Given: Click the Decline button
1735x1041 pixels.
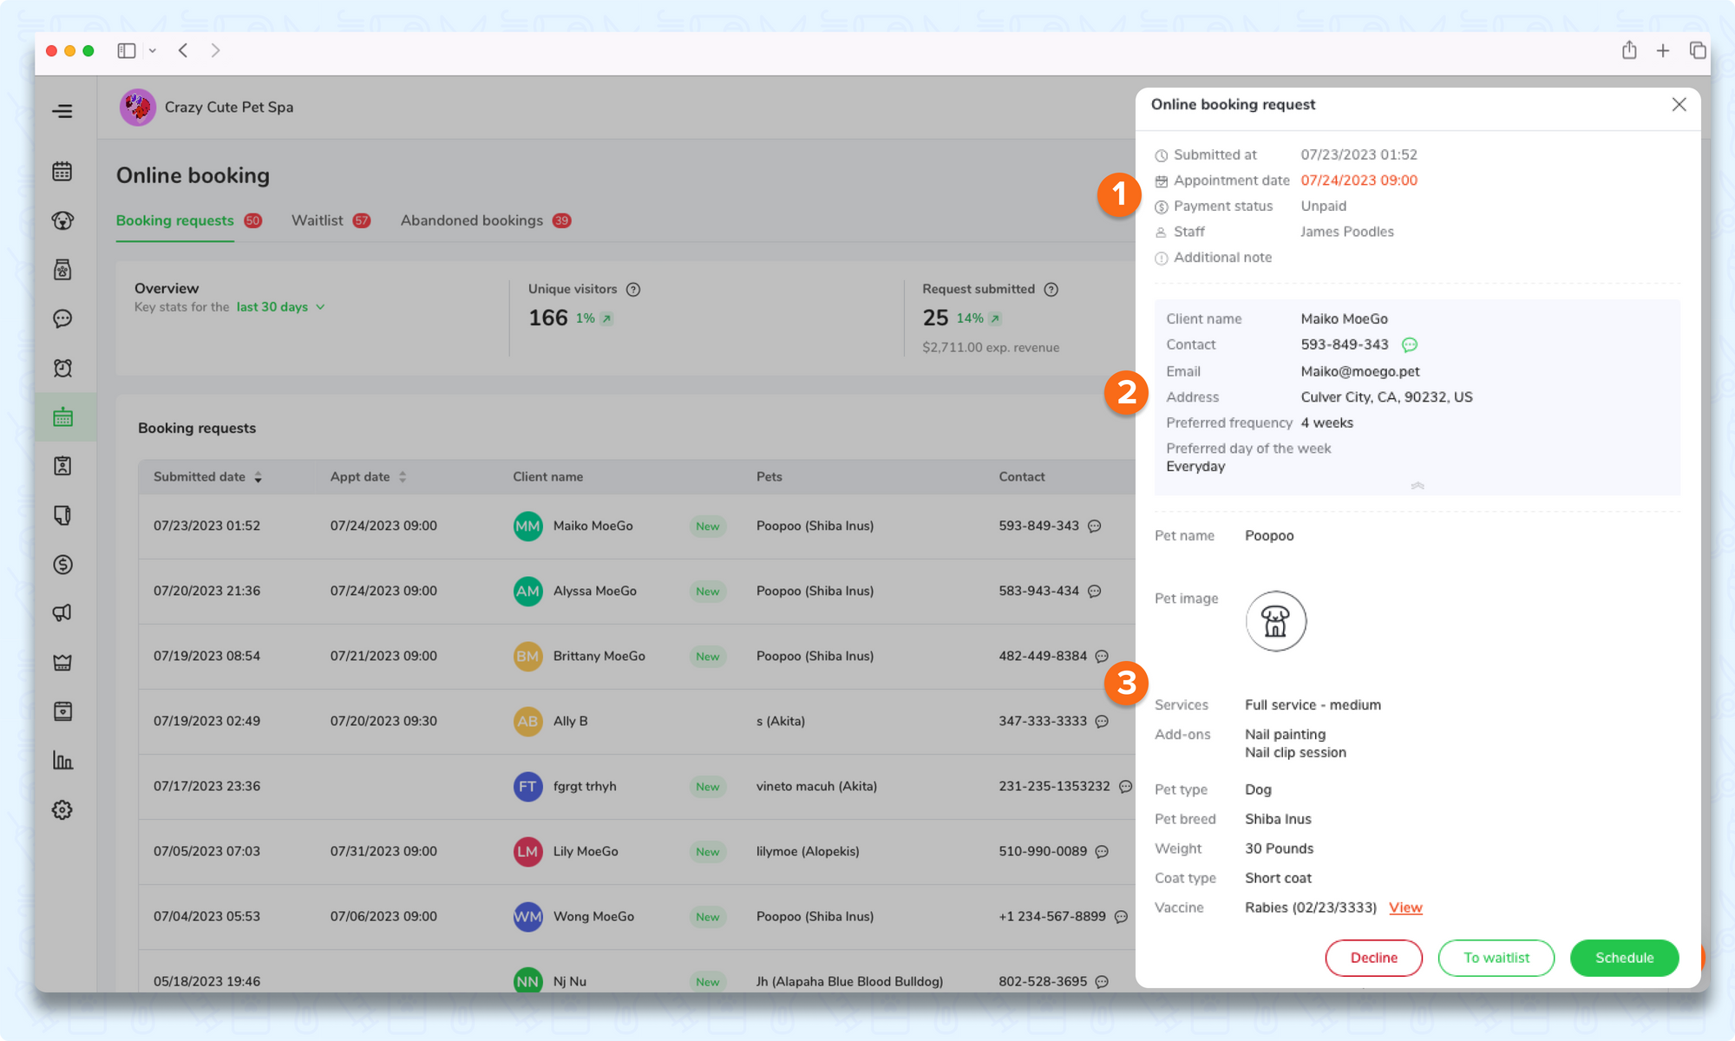Looking at the screenshot, I should pos(1373,958).
